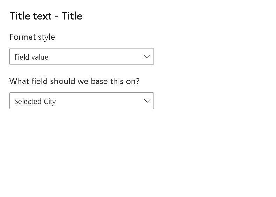This screenshot has width=276, height=197.
Task: Click the chevron beside Selected City
Action: [x=147, y=101]
